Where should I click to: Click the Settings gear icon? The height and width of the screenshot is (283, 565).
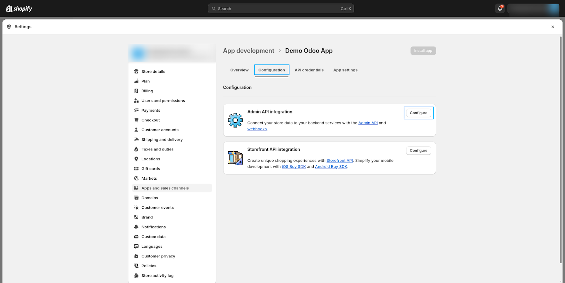[9, 27]
